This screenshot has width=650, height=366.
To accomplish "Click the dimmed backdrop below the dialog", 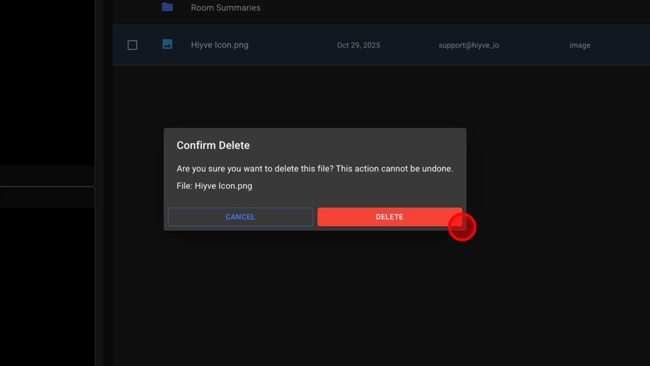I will coord(314,296).
